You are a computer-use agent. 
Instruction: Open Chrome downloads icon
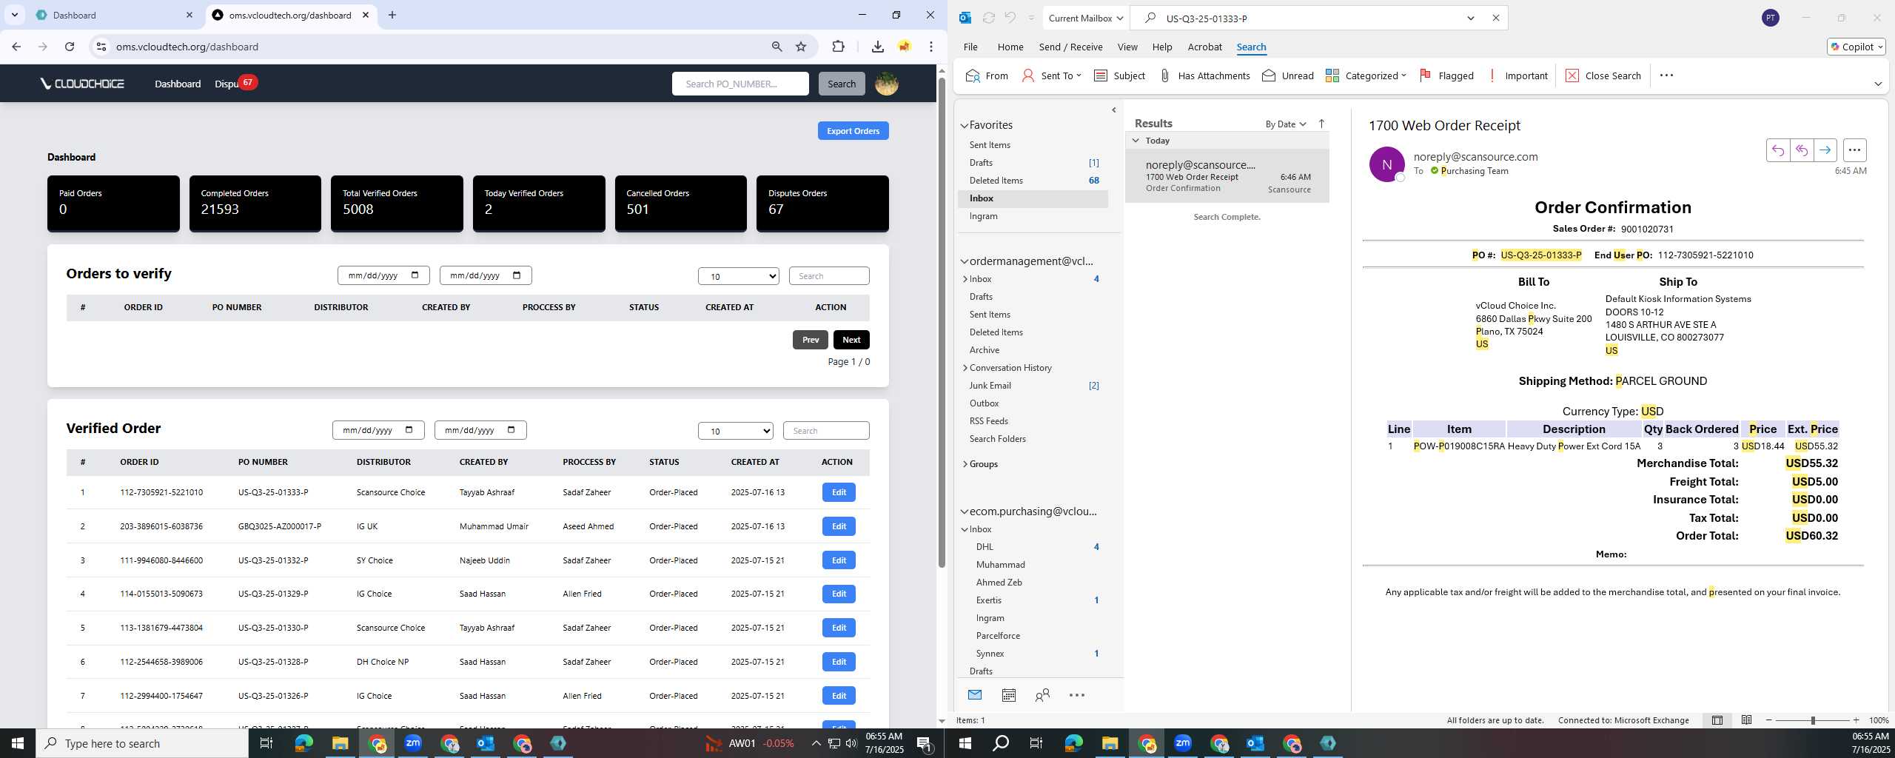click(x=877, y=47)
